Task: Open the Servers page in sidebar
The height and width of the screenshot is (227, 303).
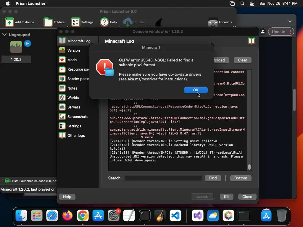Action: 78,107
